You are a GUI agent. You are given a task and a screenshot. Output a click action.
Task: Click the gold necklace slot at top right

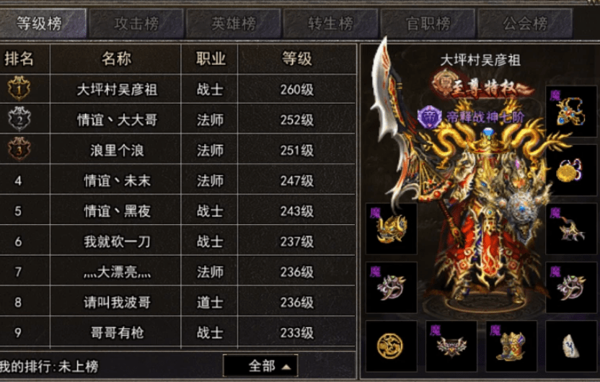point(571,111)
